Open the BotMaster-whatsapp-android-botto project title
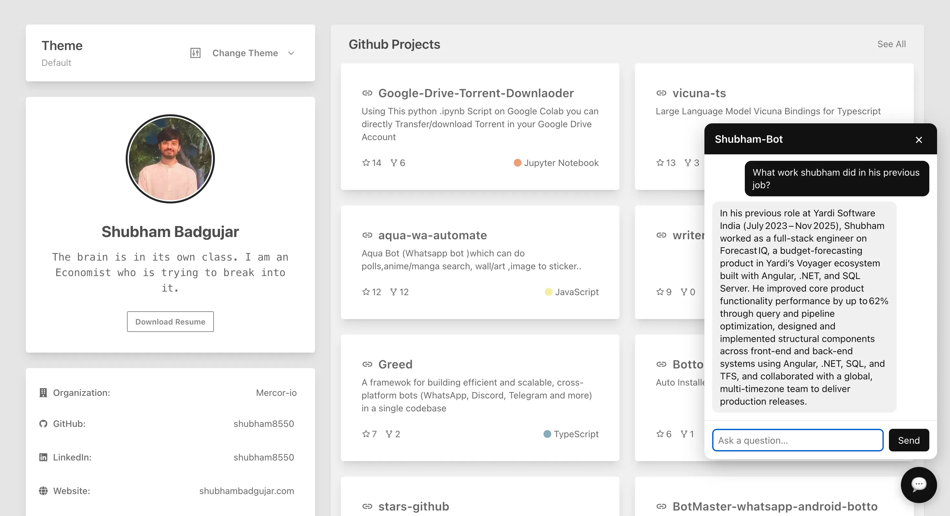Viewport: 950px width, 516px height. click(x=775, y=506)
